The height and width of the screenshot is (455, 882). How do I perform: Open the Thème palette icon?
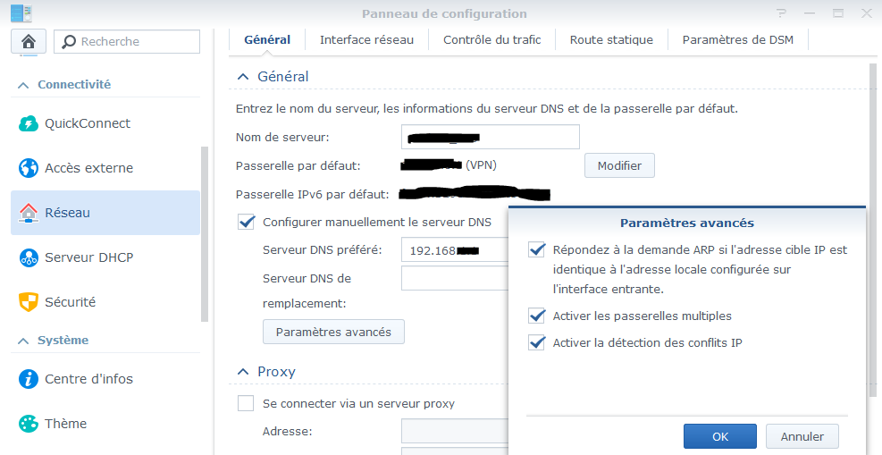coord(29,424)
